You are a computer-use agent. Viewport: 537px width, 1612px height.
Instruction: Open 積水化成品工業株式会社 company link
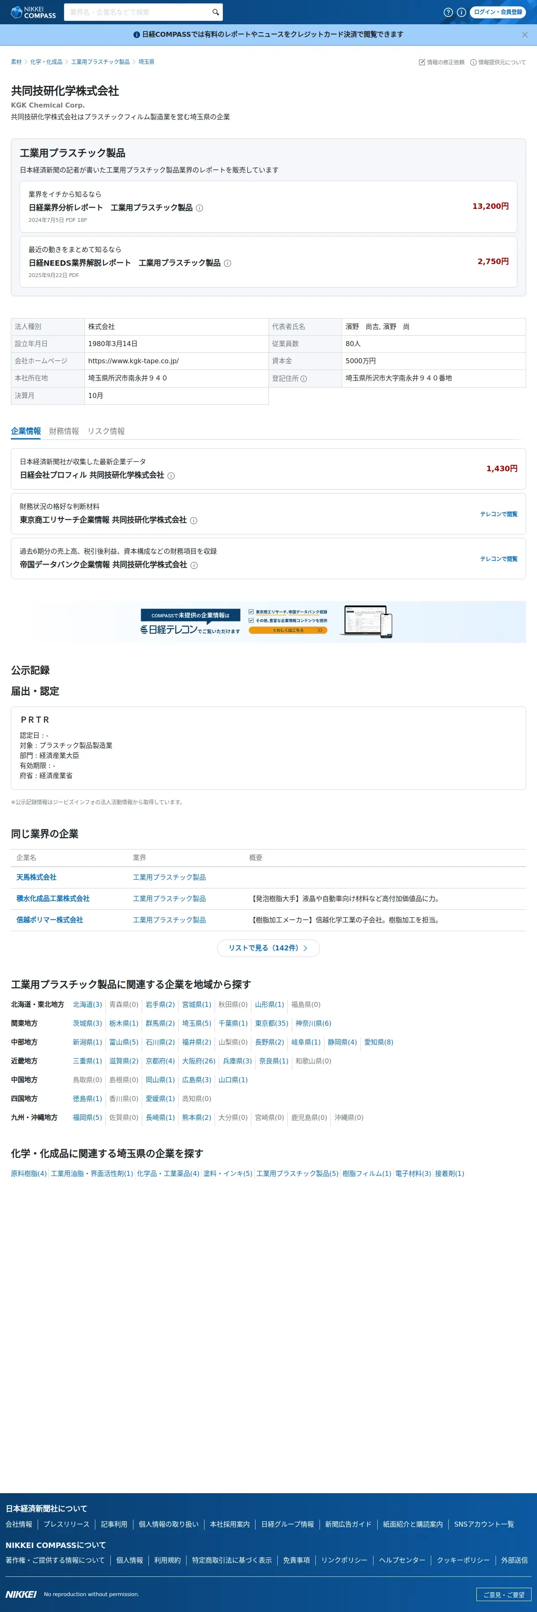[x=53, y=898]
